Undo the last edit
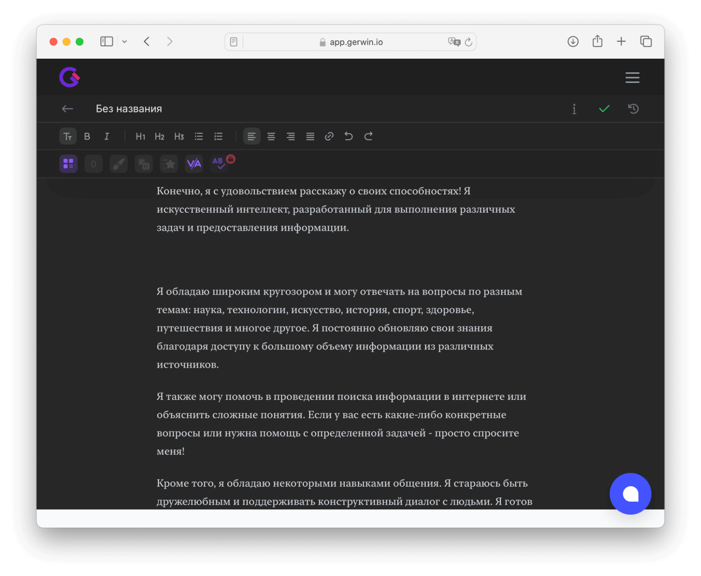The image size is (701, 576). tap(349, 136)
